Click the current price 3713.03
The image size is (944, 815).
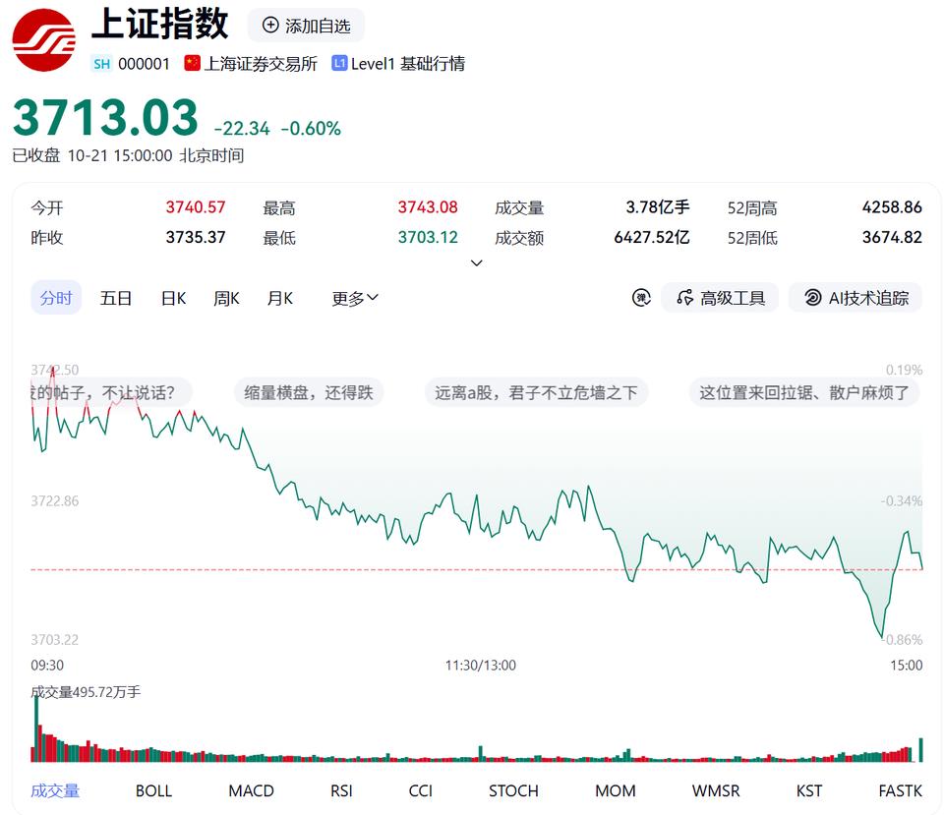click(105, 118)
